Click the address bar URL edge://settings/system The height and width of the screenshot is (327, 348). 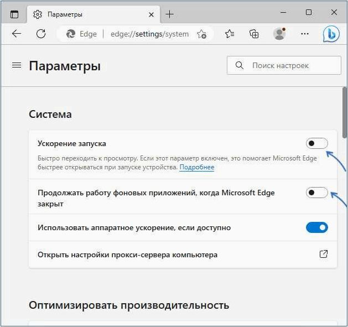click(149, 34)
